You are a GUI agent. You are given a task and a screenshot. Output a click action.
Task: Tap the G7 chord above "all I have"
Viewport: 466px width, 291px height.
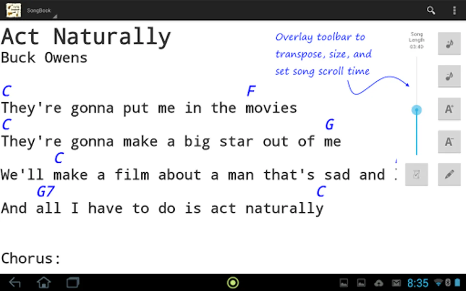click(46, 192)
